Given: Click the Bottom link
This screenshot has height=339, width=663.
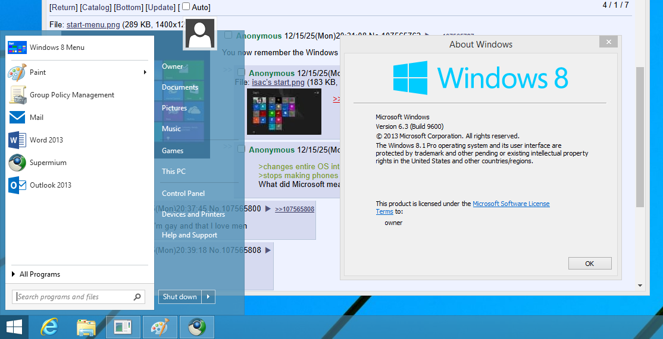Looking at the screenshot, I should pos(129,7).
